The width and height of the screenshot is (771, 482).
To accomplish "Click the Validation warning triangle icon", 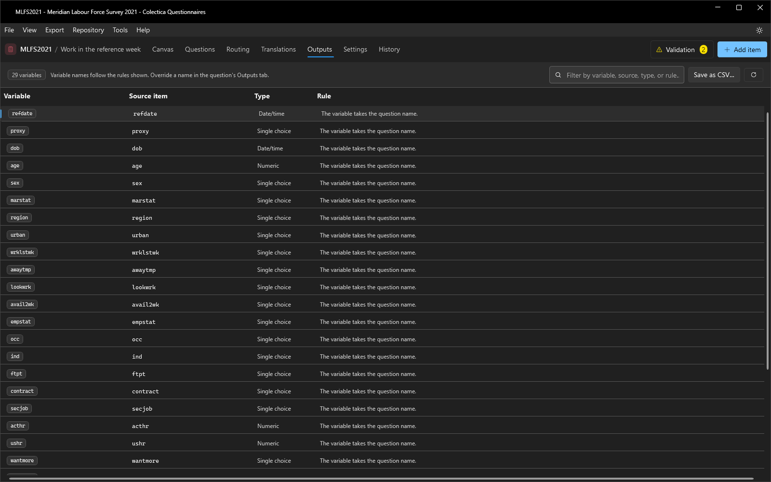I will tap(659, 50).
